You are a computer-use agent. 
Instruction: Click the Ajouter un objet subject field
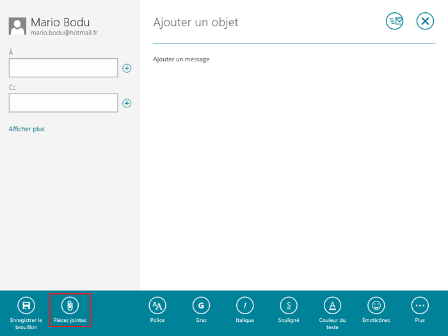click(x=196, y=22)
